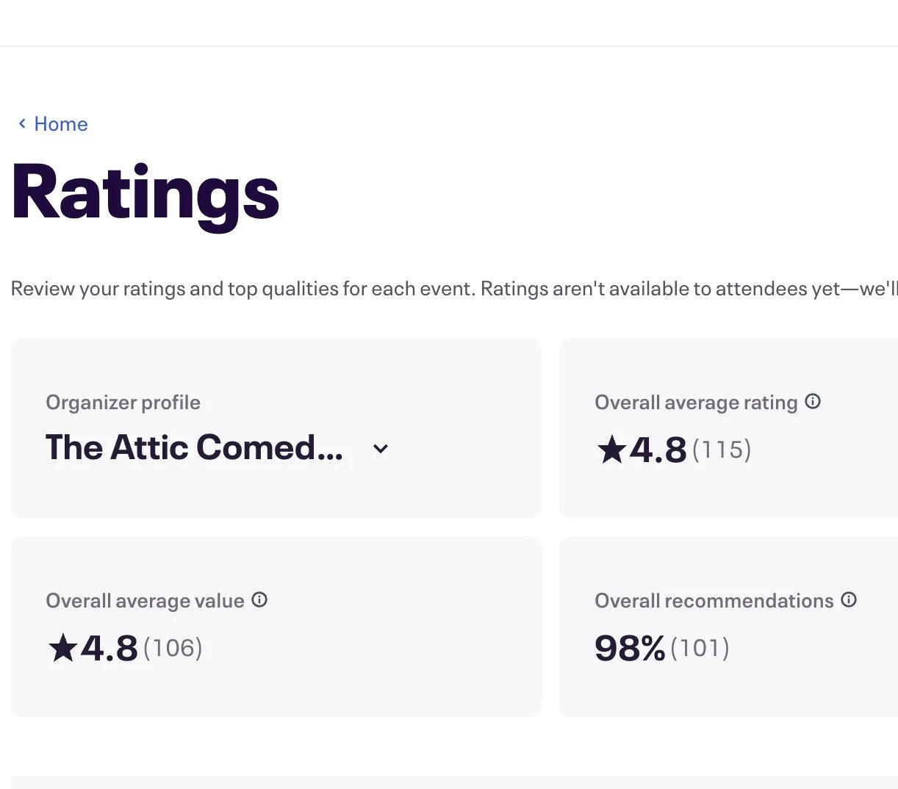898x789 pixels.
Task: Go back to the Home page link
Action: pos(61,124)
